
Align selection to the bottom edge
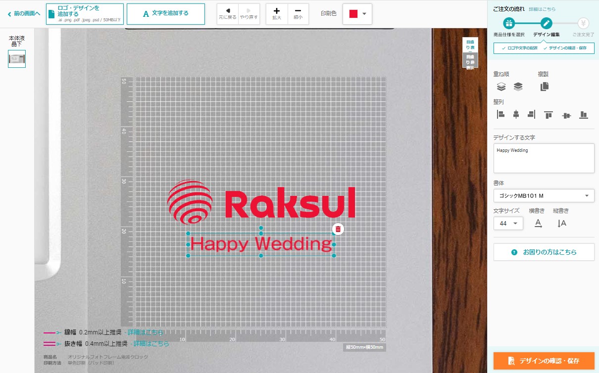pyautogui.click(x=584, y=115)
